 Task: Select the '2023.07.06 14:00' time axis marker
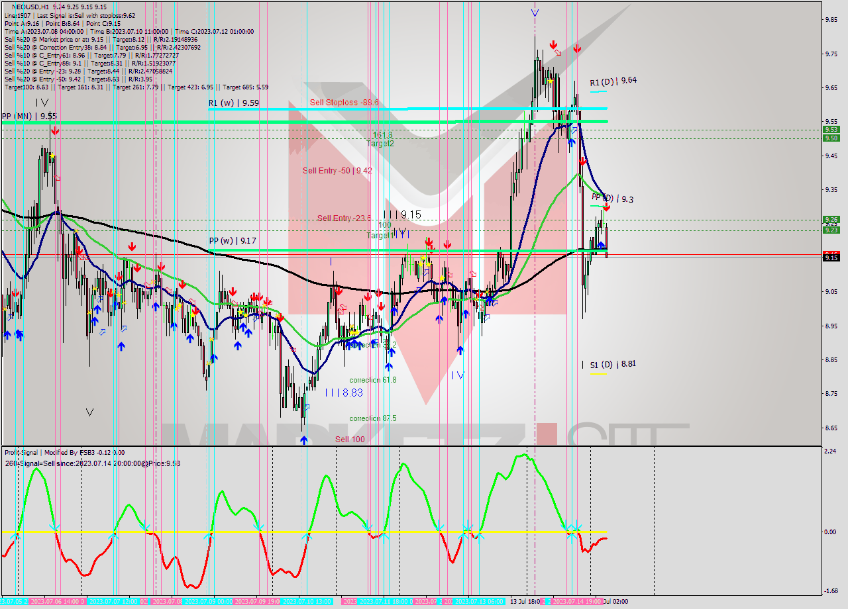57,601
